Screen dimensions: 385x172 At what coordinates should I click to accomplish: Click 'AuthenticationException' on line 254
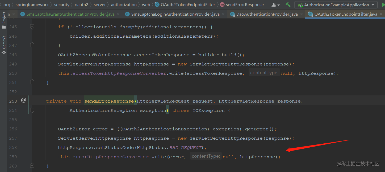(103, 111)
